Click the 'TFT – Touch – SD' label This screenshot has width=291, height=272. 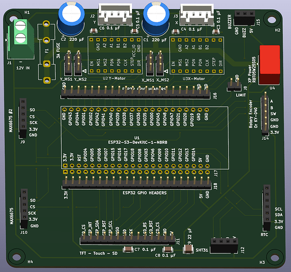coord(98,254)
